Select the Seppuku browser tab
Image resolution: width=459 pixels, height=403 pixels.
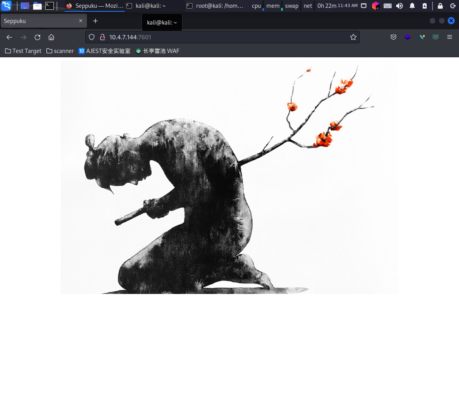(x=44, y=21)
